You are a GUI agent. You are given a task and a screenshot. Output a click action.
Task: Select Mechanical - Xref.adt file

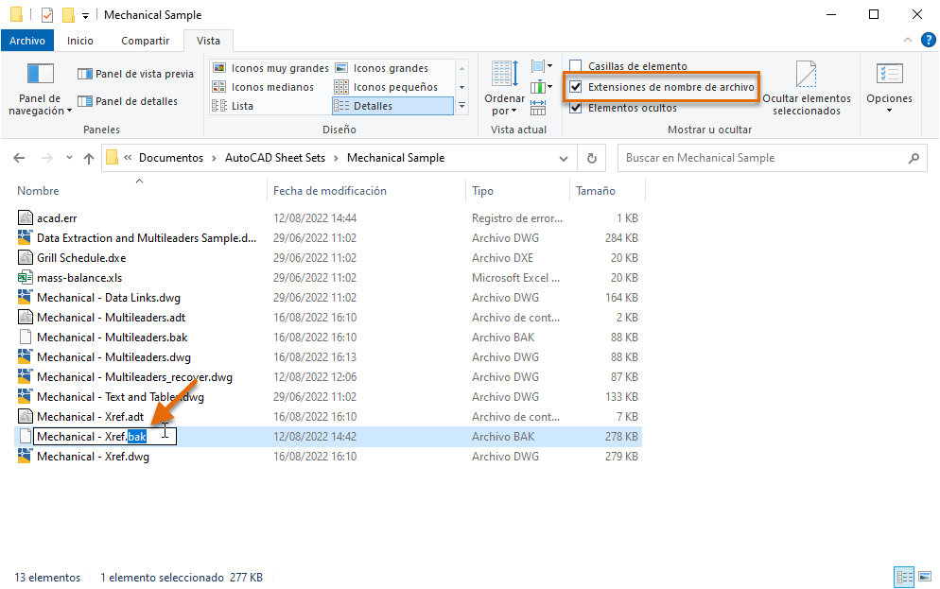(x=91, y=416)
